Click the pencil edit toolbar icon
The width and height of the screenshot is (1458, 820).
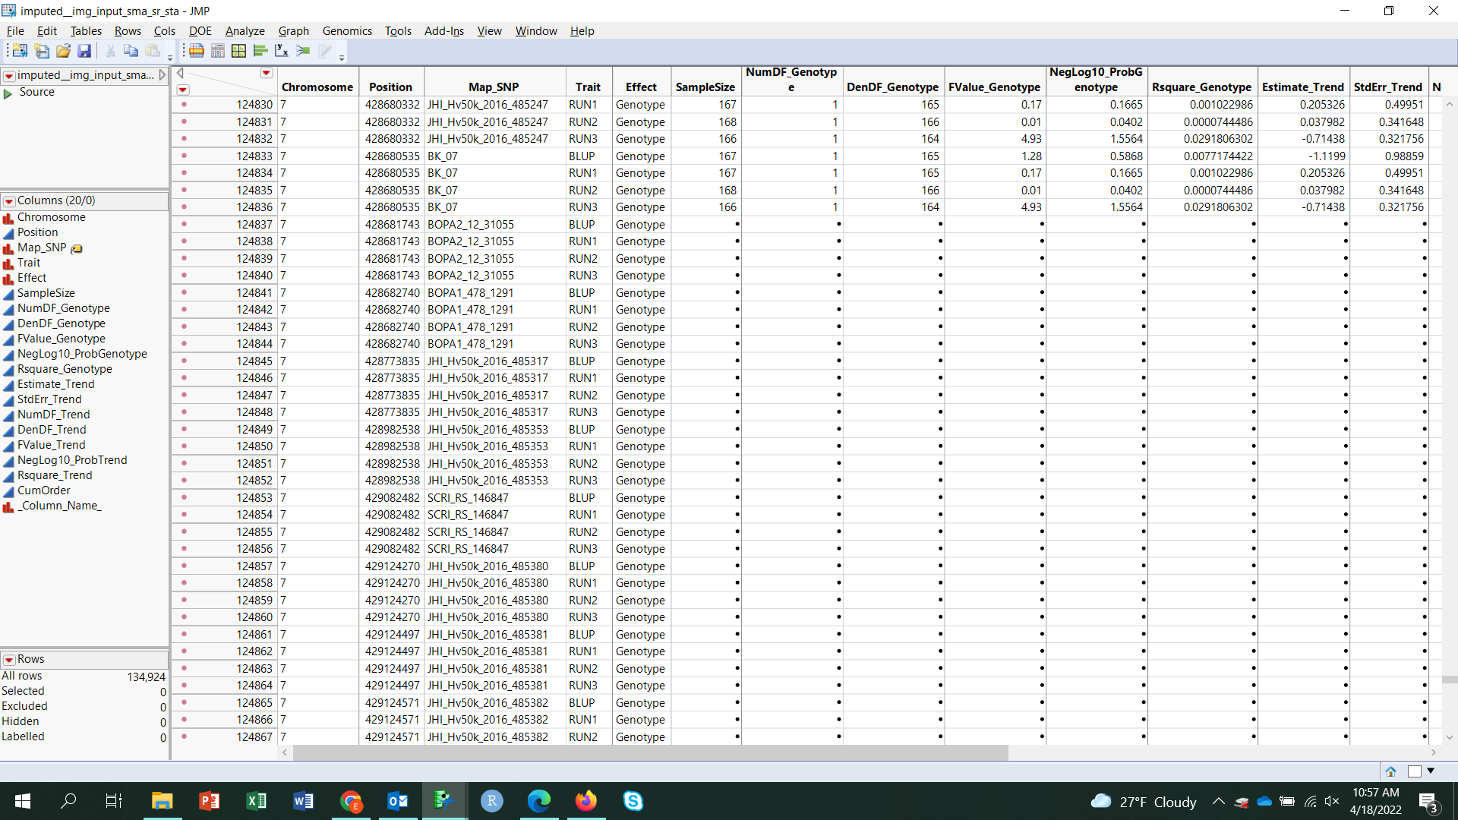coord(325,51)
